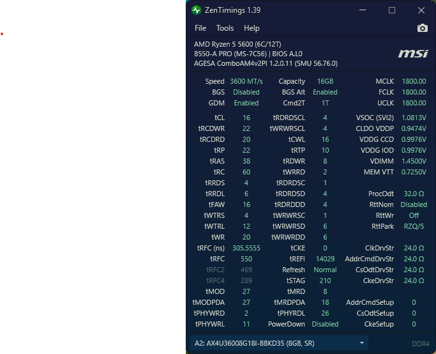436x354 pixels.
Task: Click the tWRWRDD value 6
Action: pos(325,237)
